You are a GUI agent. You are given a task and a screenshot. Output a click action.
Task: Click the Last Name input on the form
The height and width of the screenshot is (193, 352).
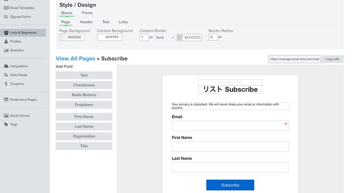(x=230, y=167)
